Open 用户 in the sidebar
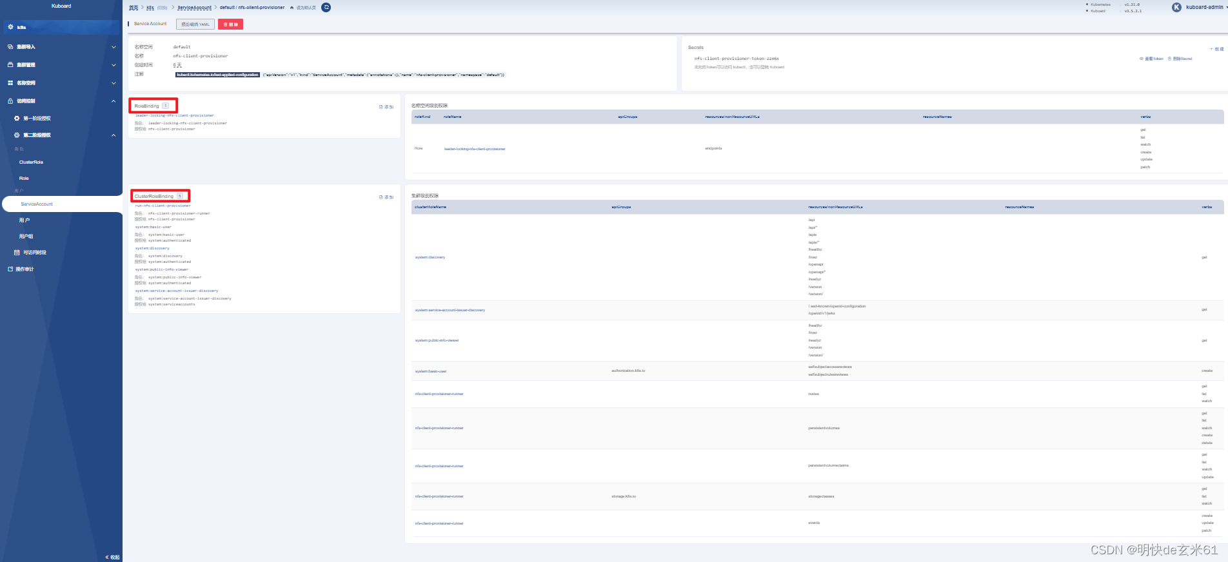1228x562 pixels. coord(25,220)
